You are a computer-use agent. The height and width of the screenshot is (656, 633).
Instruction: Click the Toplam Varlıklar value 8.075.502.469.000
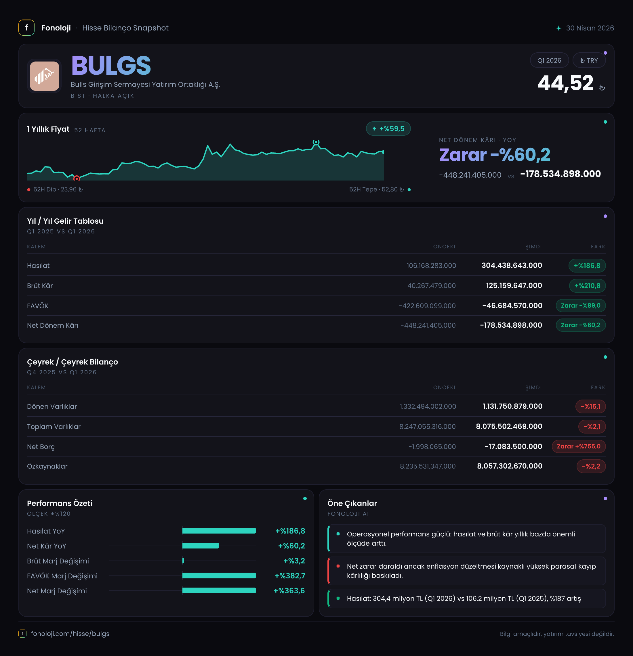click(509, 426)
